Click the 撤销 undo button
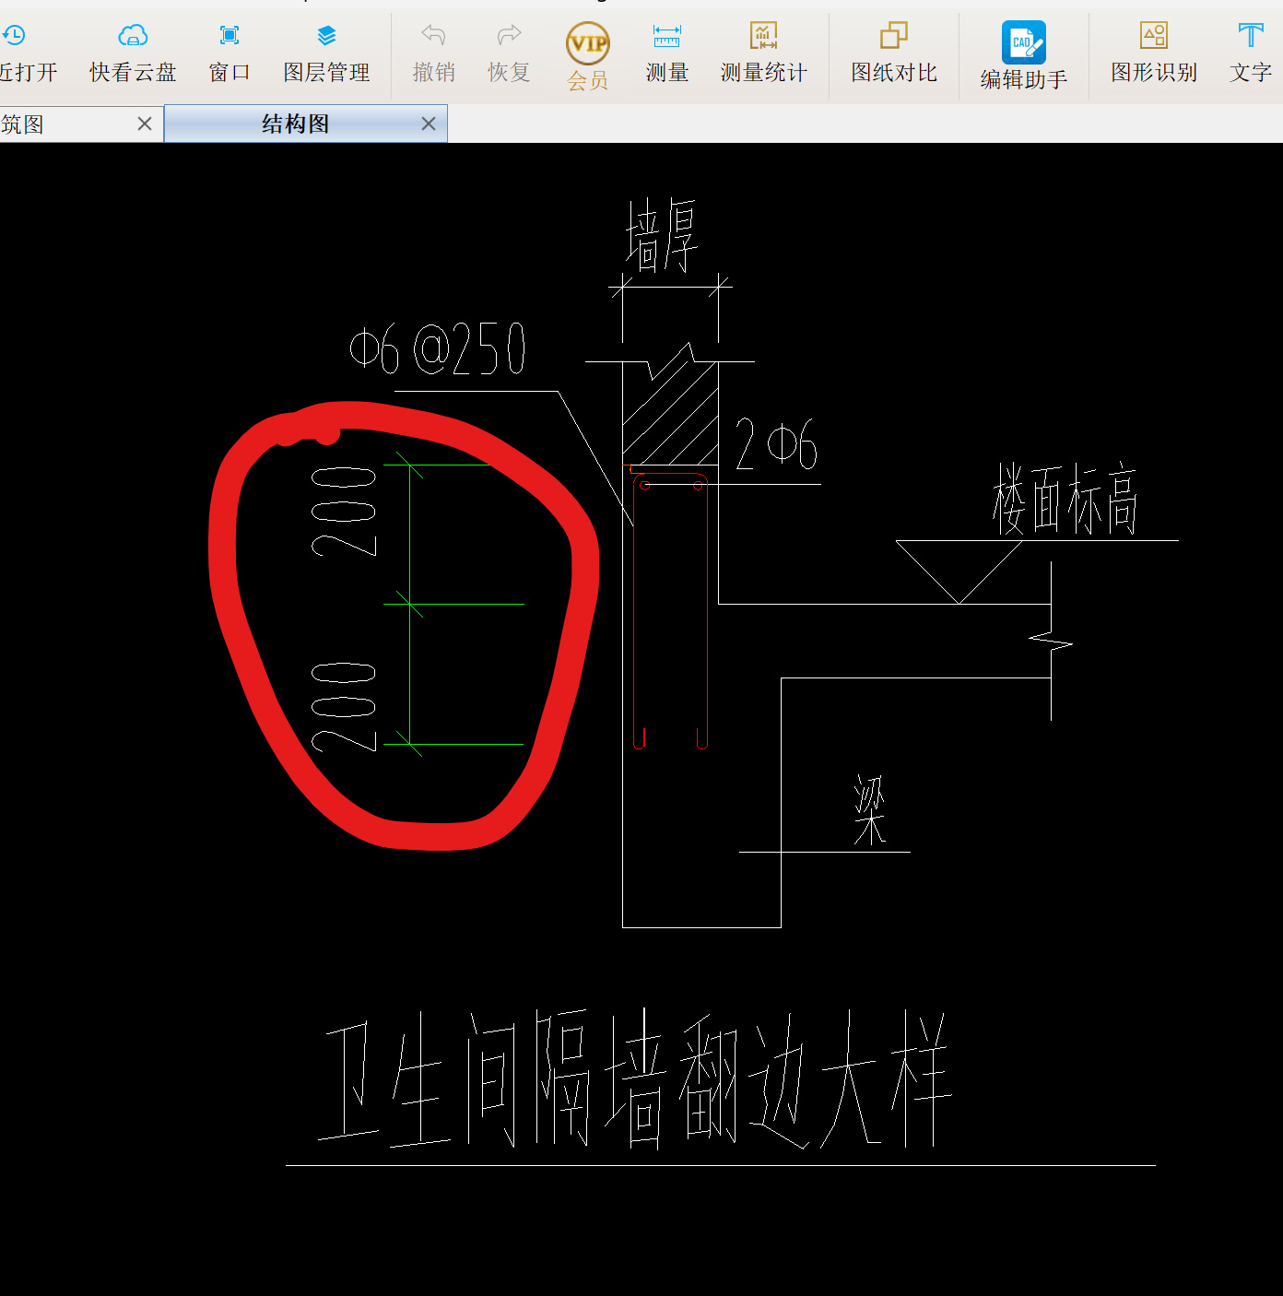The height and width of the screenshot is (1296, 1283). [x=433, y=53]
